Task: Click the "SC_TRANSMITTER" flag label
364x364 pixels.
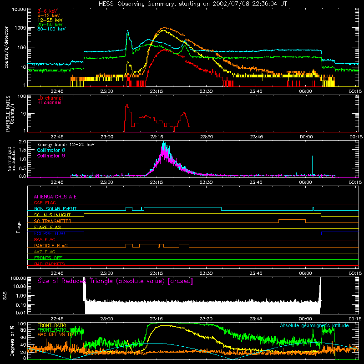Action: click(x=53, y=221)
